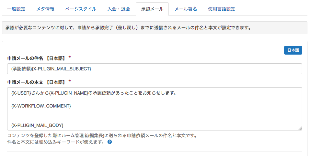Click the {X-USER}さんから first line of body
The height and width of the screenshot is (156, 310).
(94, 93)
